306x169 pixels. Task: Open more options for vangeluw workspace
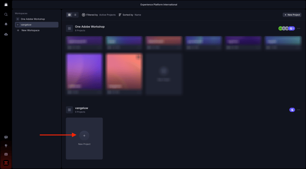[299, 110]
